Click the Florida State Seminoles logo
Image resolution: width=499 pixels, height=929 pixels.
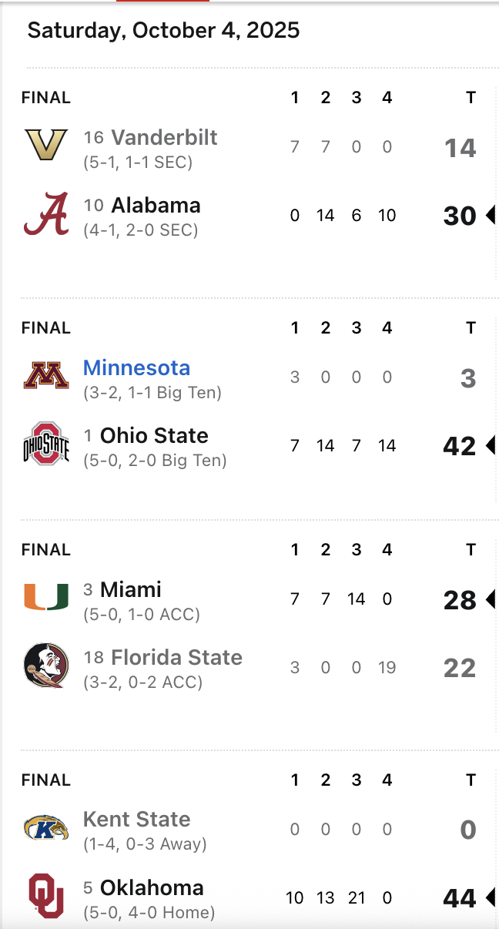click(x=46, y=666)
